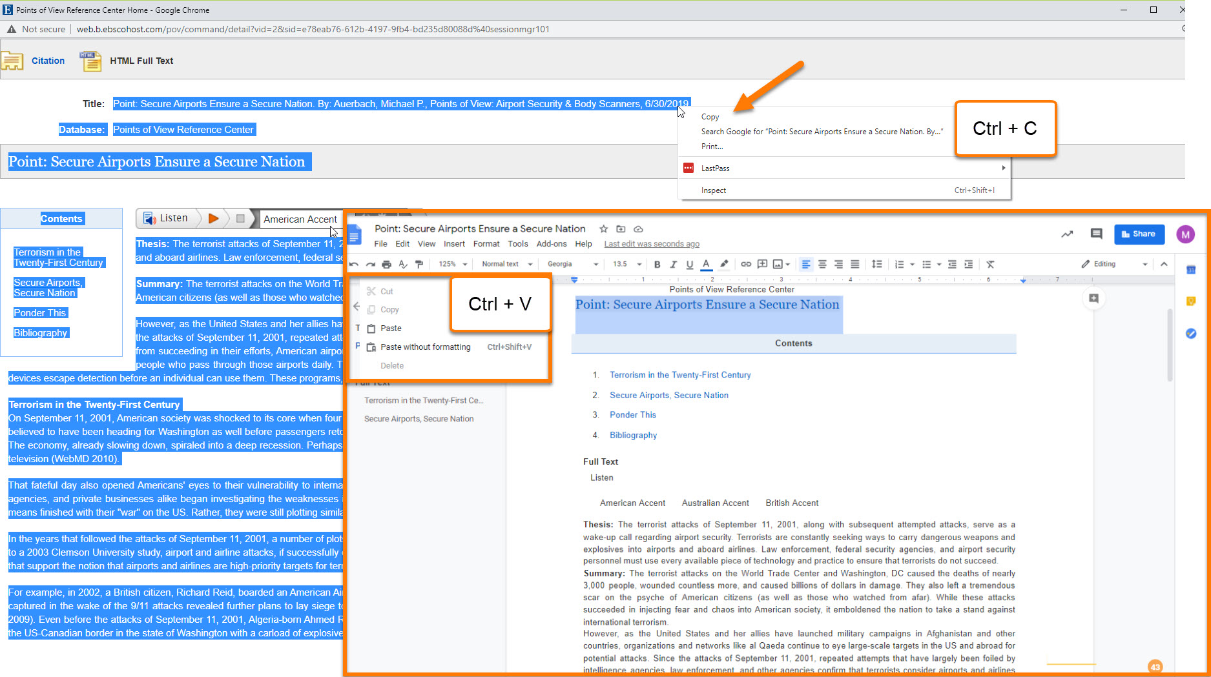Check the cloud save status icon

click(638, 229)
